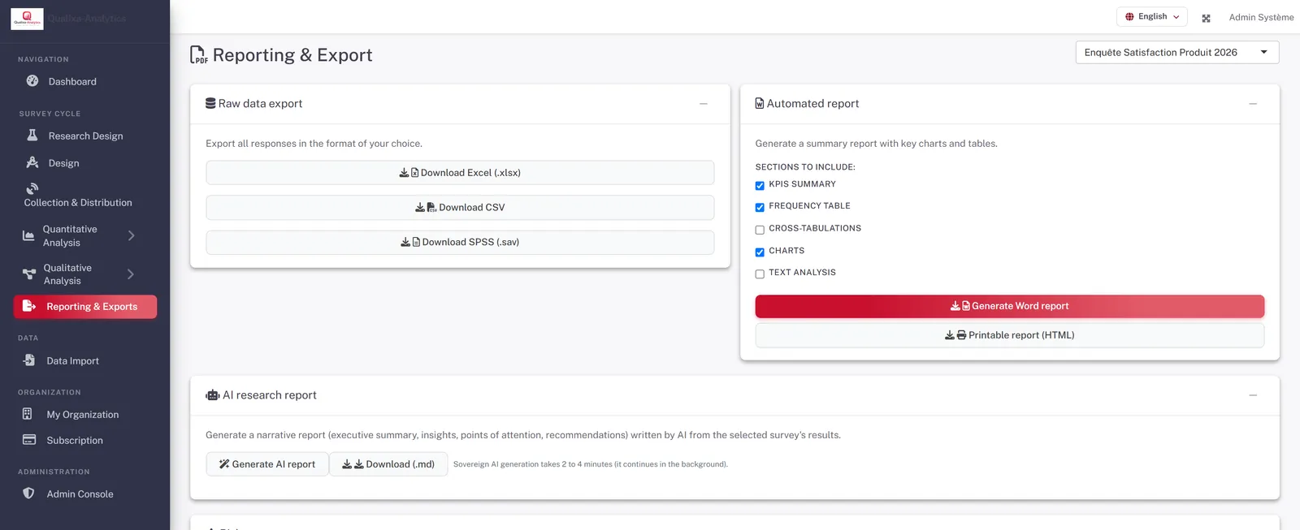Screen dimensions: 1300x530
Task: Click the Admin Console shield icon
Action: point(28,493)
